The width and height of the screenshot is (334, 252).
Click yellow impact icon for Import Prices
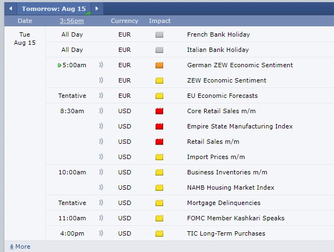point(159,157)
